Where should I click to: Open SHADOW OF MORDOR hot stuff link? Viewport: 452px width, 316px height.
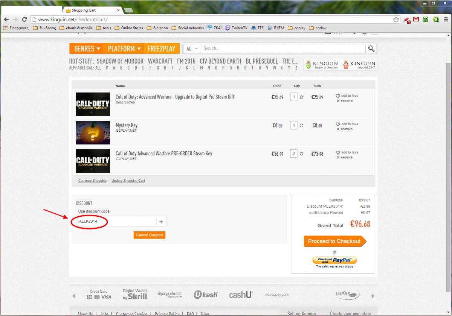pos(120,61)
